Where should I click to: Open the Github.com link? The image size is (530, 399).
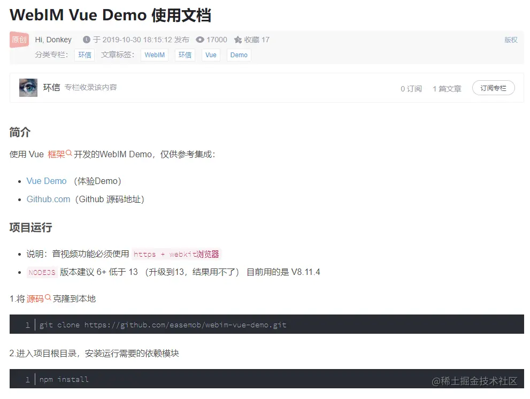tap(48, 199)
